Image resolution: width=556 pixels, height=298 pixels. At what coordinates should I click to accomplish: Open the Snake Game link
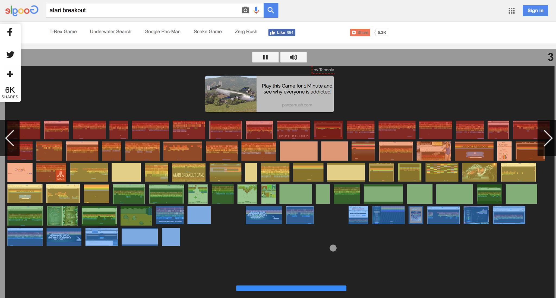[208, 31]
